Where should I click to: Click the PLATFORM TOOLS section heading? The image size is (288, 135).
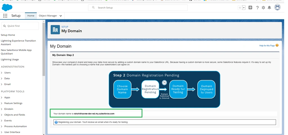coord(12,91)
